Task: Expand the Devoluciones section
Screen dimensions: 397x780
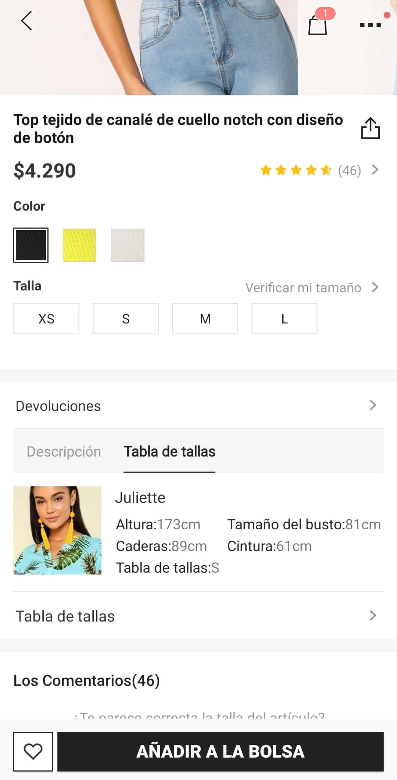Action: pyautogui.click(x=198, y=406)
